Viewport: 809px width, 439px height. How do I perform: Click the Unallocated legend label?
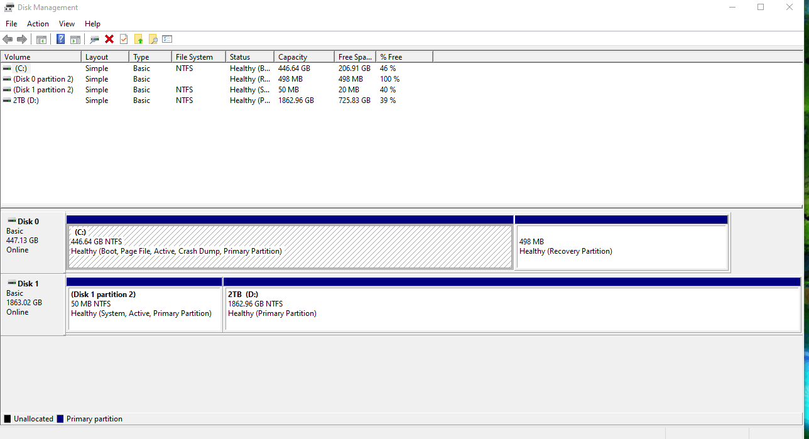click(x=33, y=419)
